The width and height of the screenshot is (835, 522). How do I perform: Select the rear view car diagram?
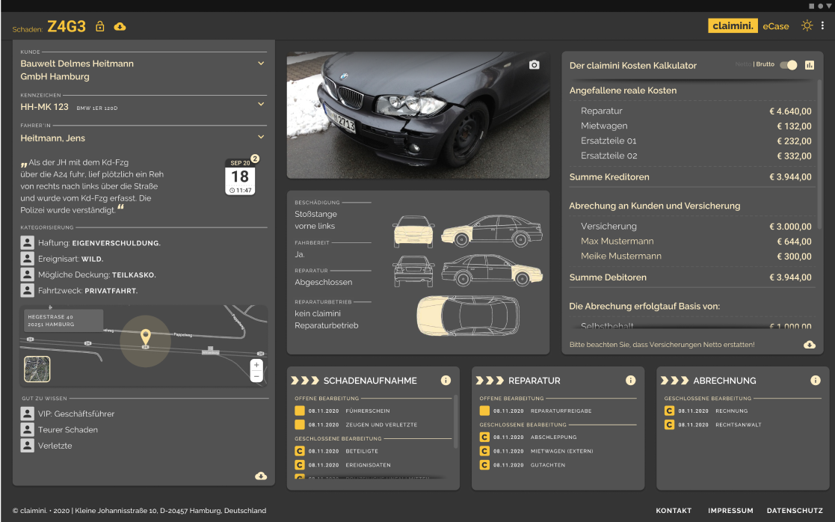click(x=413, y=271)
